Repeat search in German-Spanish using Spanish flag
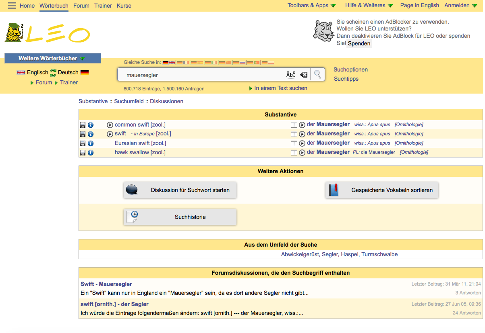485x333 pixels. pyautogui.click(x=200, y=63)
